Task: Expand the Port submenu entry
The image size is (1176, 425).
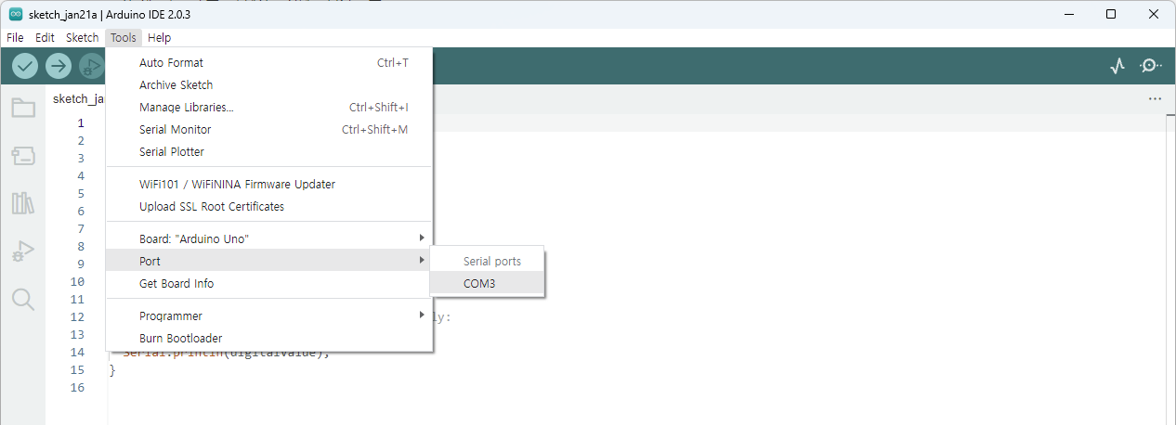Action: (269, 262)
